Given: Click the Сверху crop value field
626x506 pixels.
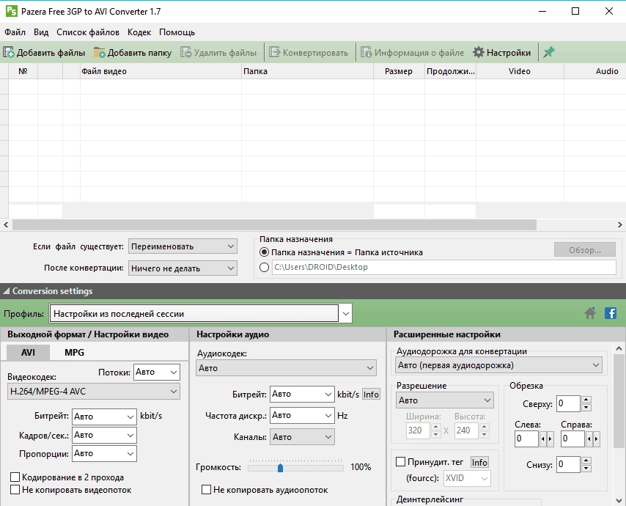Looking at the screenshot, I should tap(568, 403).
